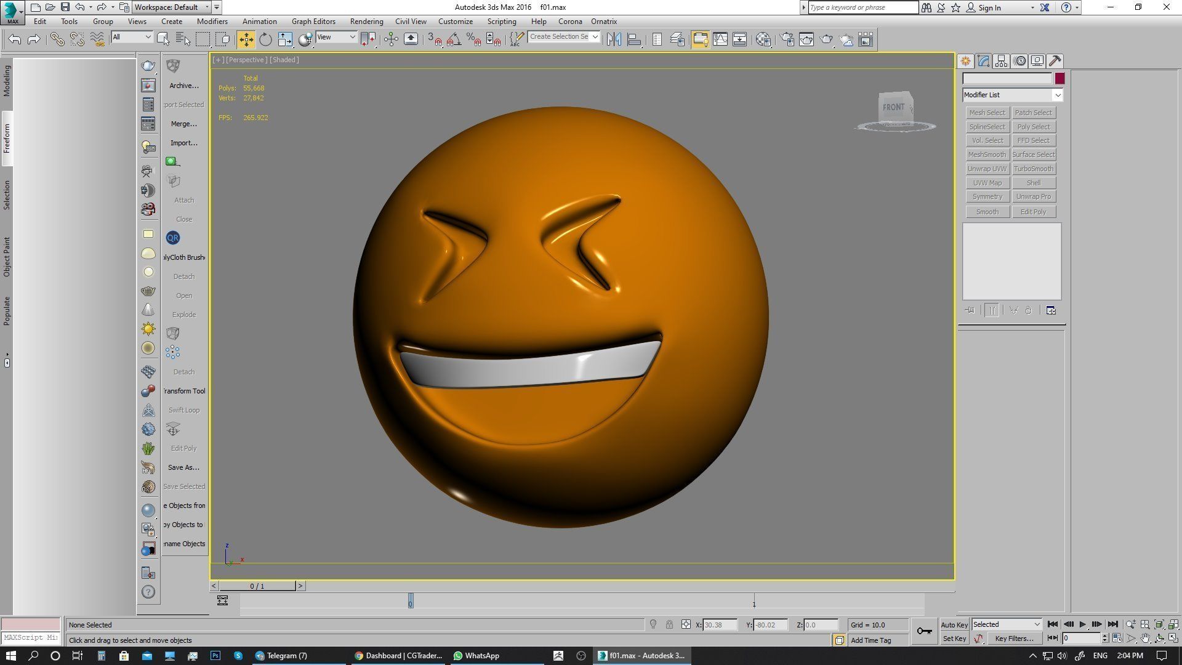Open the Modify command panel tab
The image size is (1182, 665).
pyautogui.click(x=983, y=61)
